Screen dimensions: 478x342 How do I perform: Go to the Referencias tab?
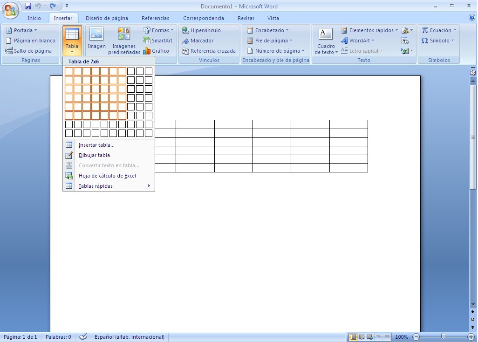pyautogui.click(x=155, y=18)
